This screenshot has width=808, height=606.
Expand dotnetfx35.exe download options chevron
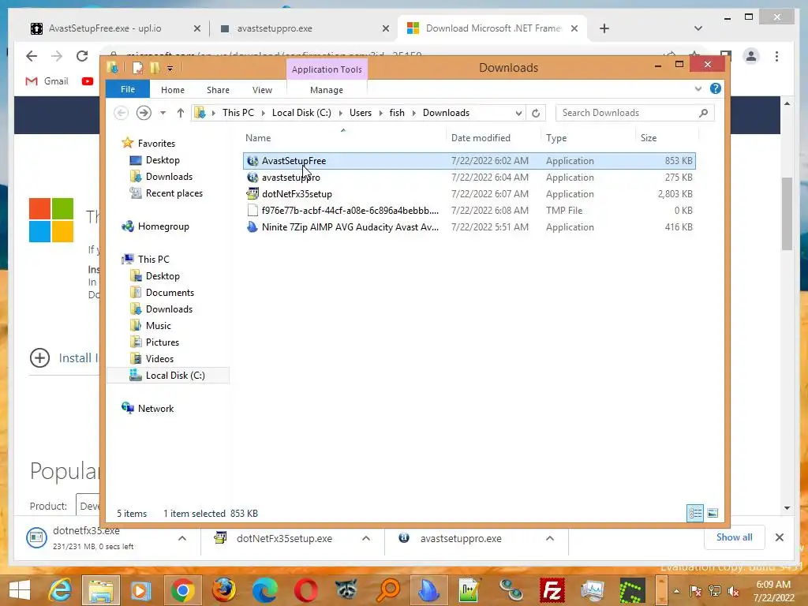tap(182, 538)
